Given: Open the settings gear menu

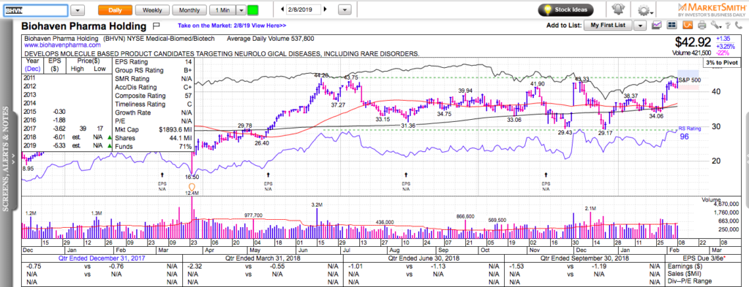Looking at the screenshot, I should point(644,10).
